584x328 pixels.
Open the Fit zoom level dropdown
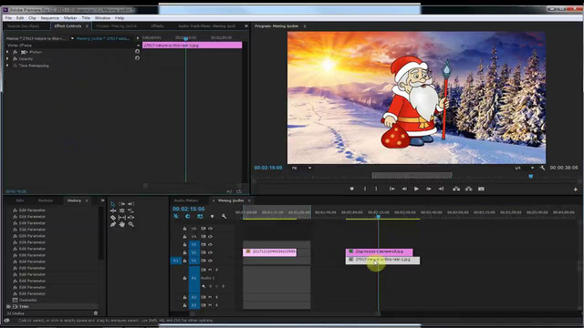coord(310,168)
